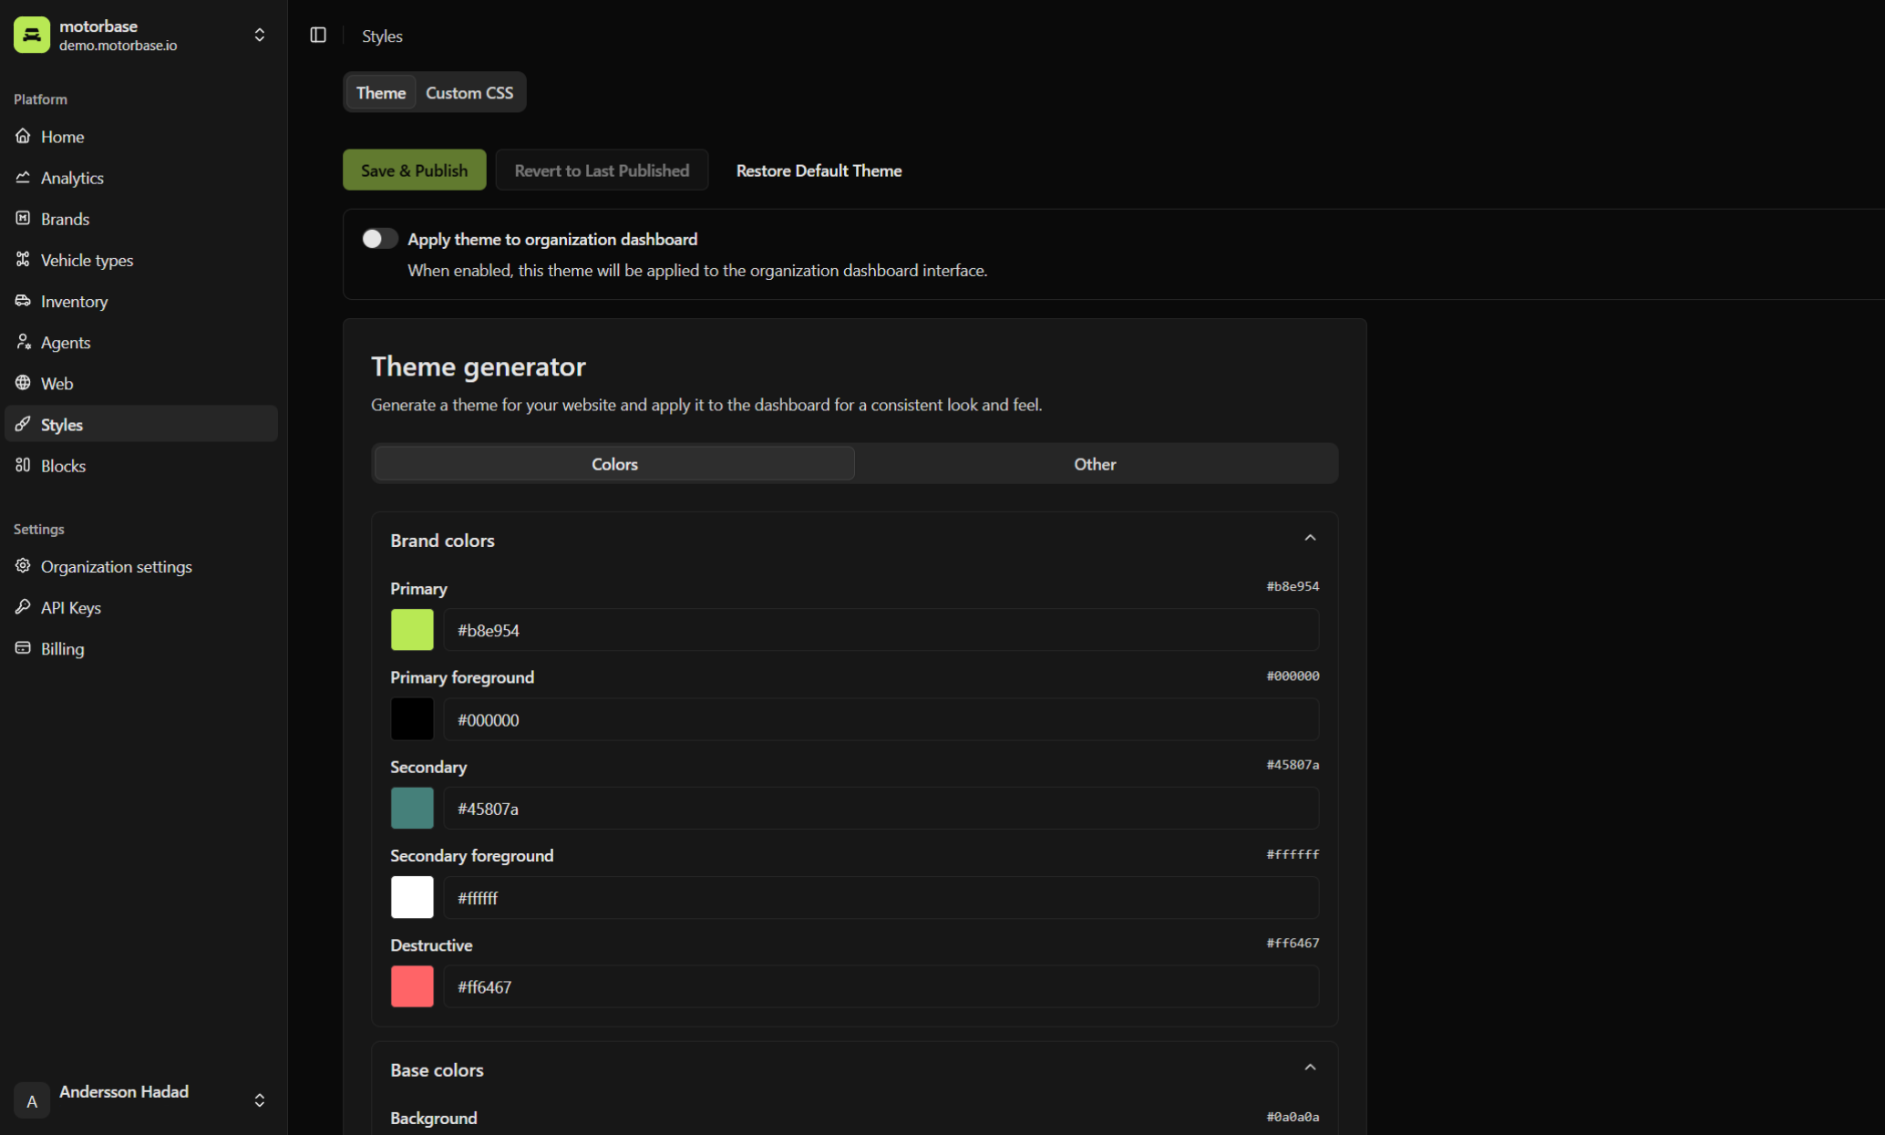Open Analytics in the sidebar
Viewport: 1885px width, 1135px height.
point(141,177)
